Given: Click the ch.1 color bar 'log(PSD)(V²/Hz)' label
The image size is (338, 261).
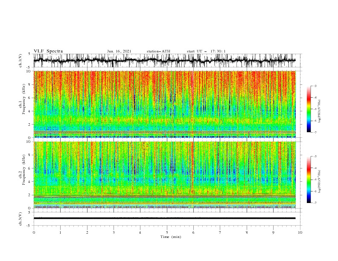Looking at the screenshot, I should click(x=320, y=111).
